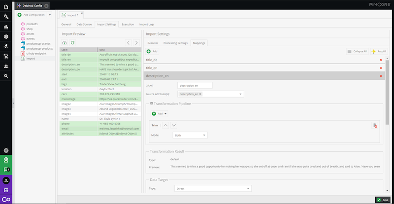Switch to the Data Source tab

84,25
